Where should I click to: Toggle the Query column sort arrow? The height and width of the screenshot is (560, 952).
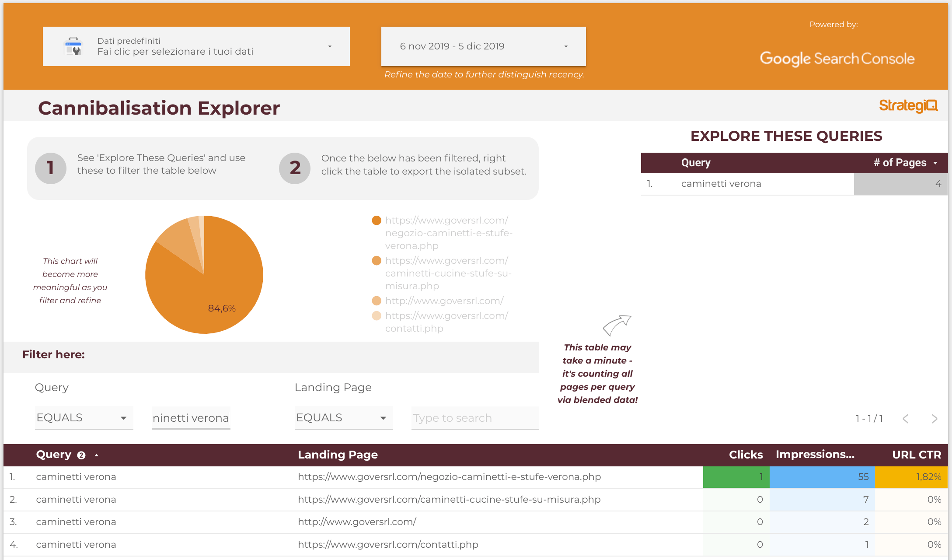(97, 455)
